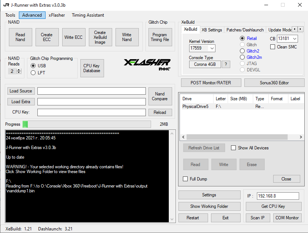Click the Drive column header
This screenshot has width=308, height=233.
[x=197, y=99]
